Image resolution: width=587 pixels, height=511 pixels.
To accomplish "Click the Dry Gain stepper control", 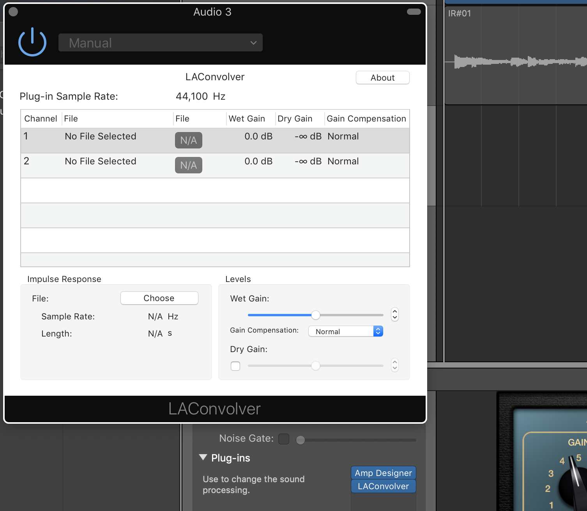I will click(x=395, y=365).
